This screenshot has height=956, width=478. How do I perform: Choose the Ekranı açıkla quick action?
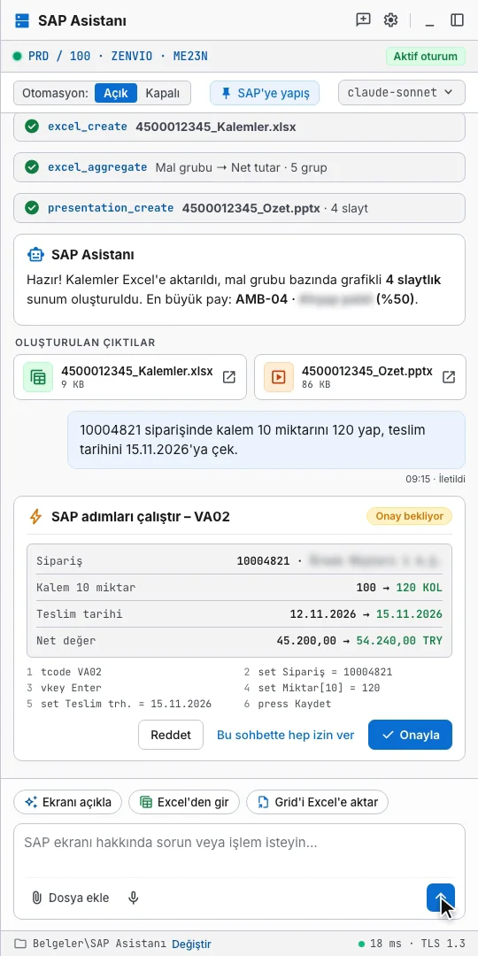click(x=67, y=802)
